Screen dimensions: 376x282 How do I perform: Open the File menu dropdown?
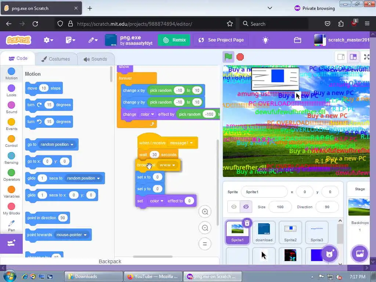(70, 40)
